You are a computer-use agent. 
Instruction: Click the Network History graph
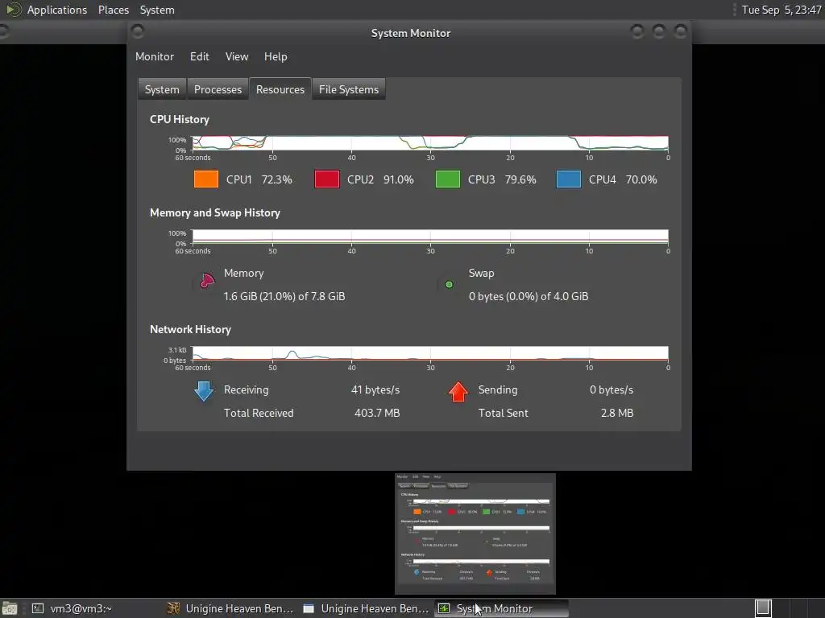tap(430, 353)
